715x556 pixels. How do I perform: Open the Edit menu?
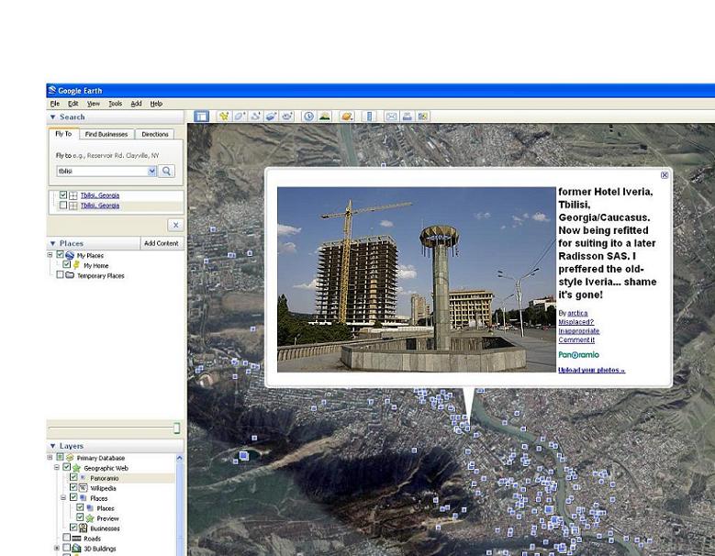click(73, 104)
